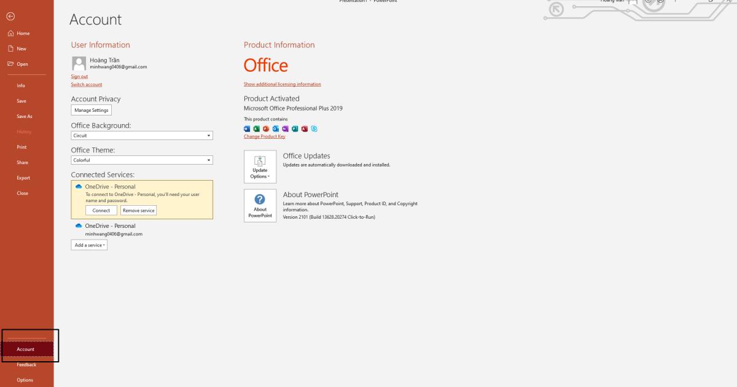Open the Office Background dropdown
The image size is (737, 387).
tap(142, 135)
